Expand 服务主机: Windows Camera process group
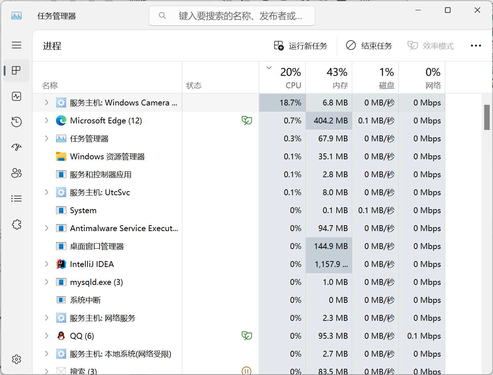This screenshot has width=493, height=375. coord(47,103)
